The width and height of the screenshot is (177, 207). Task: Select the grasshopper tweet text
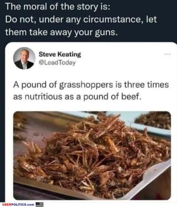point(91,91)
